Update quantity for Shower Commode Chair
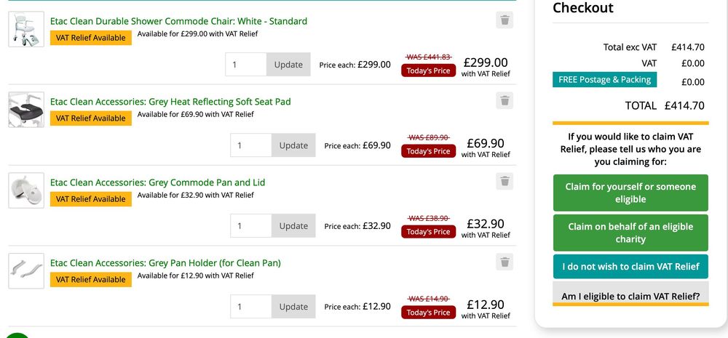This screenshot has width=728, height=338. 288,65
